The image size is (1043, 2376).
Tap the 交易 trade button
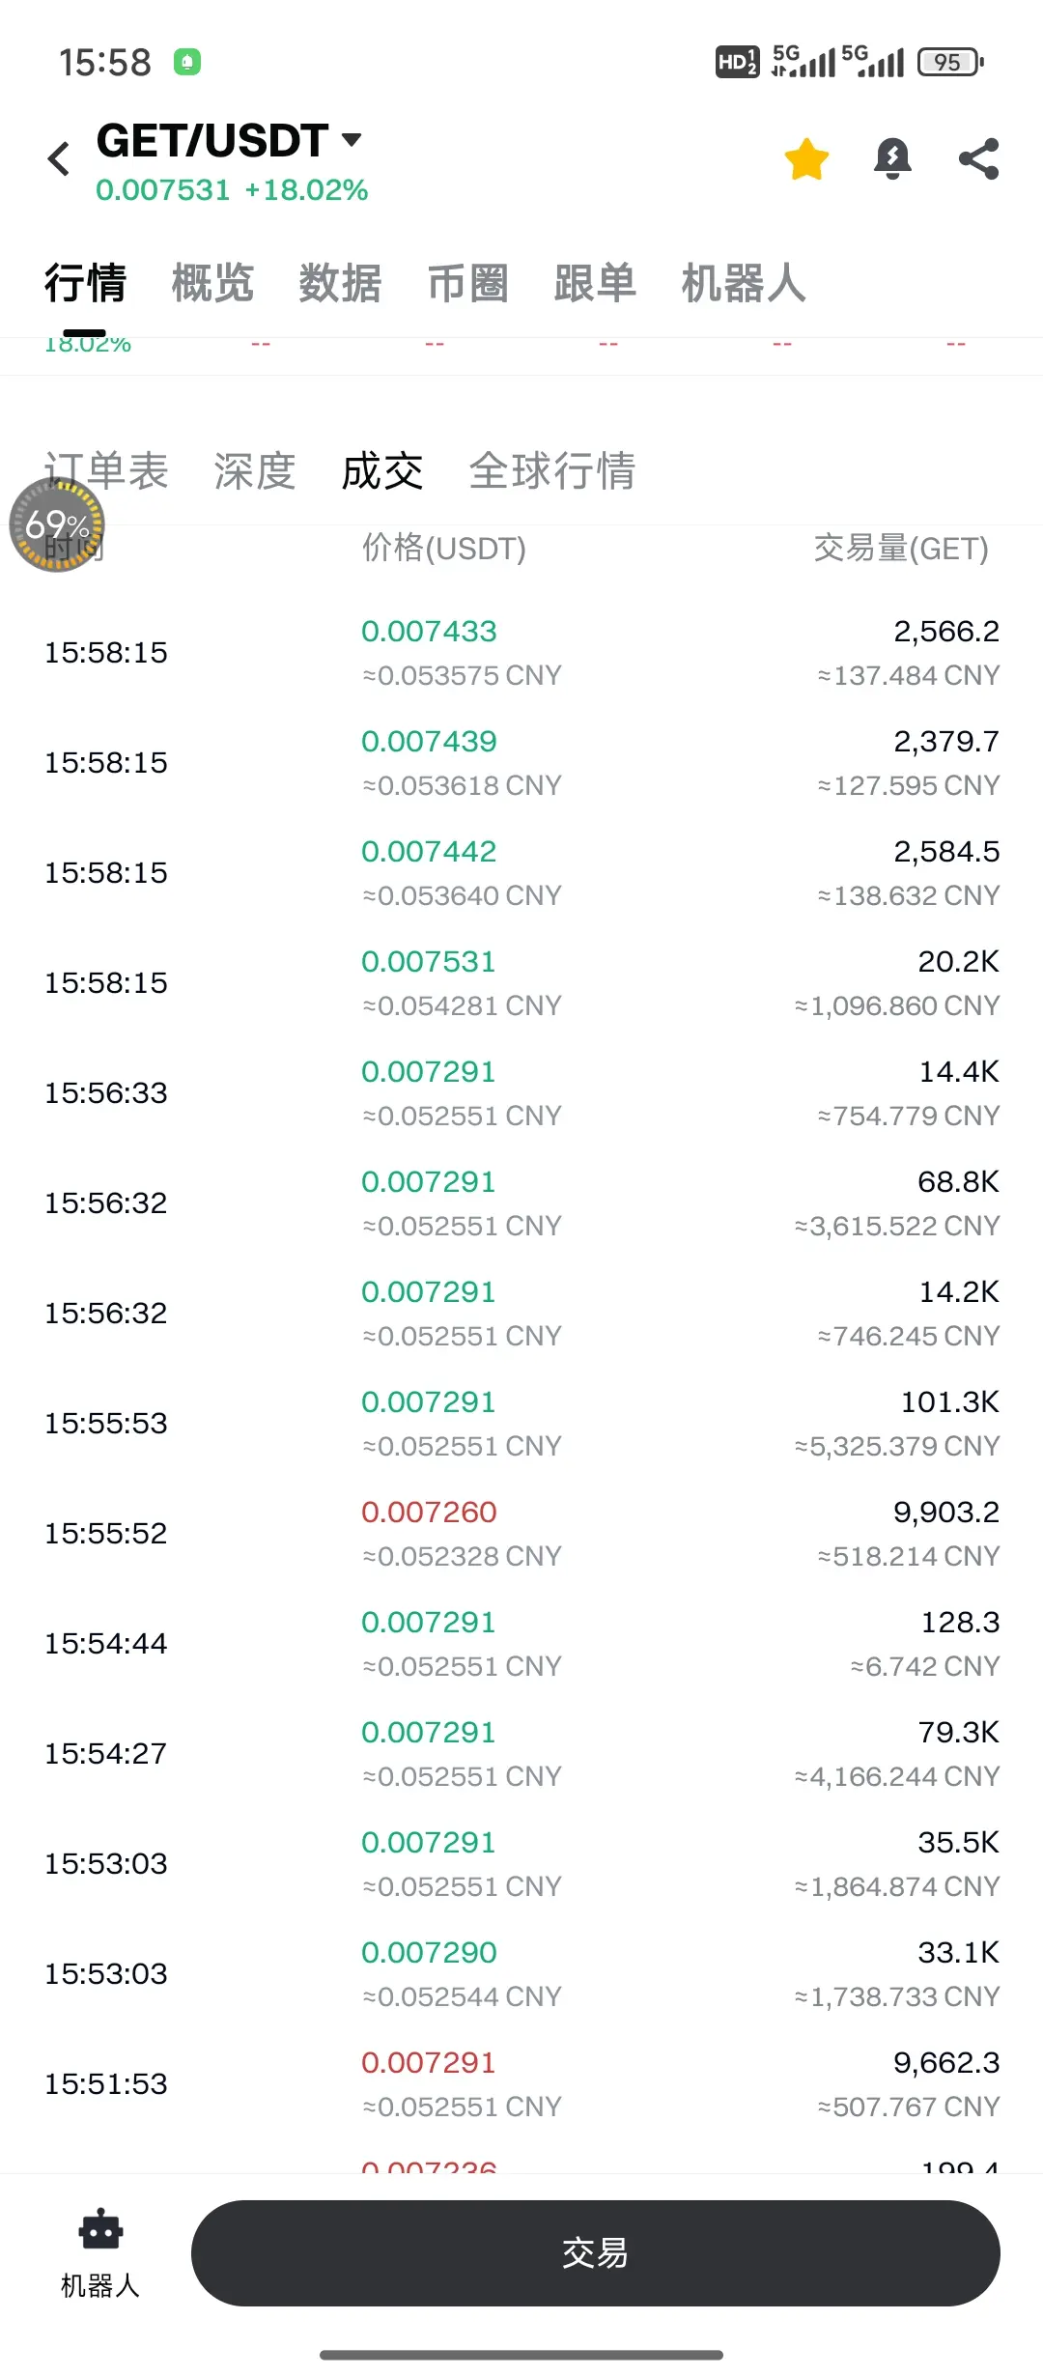595,2253
